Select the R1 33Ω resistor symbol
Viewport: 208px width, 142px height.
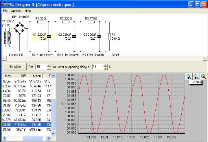(41, 22)
